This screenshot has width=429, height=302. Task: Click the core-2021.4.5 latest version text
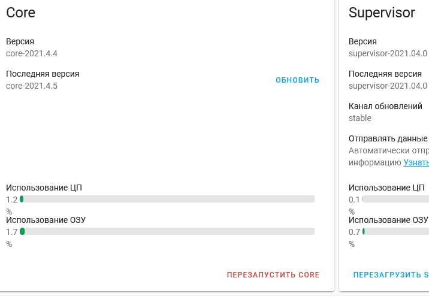coord(32,86)
